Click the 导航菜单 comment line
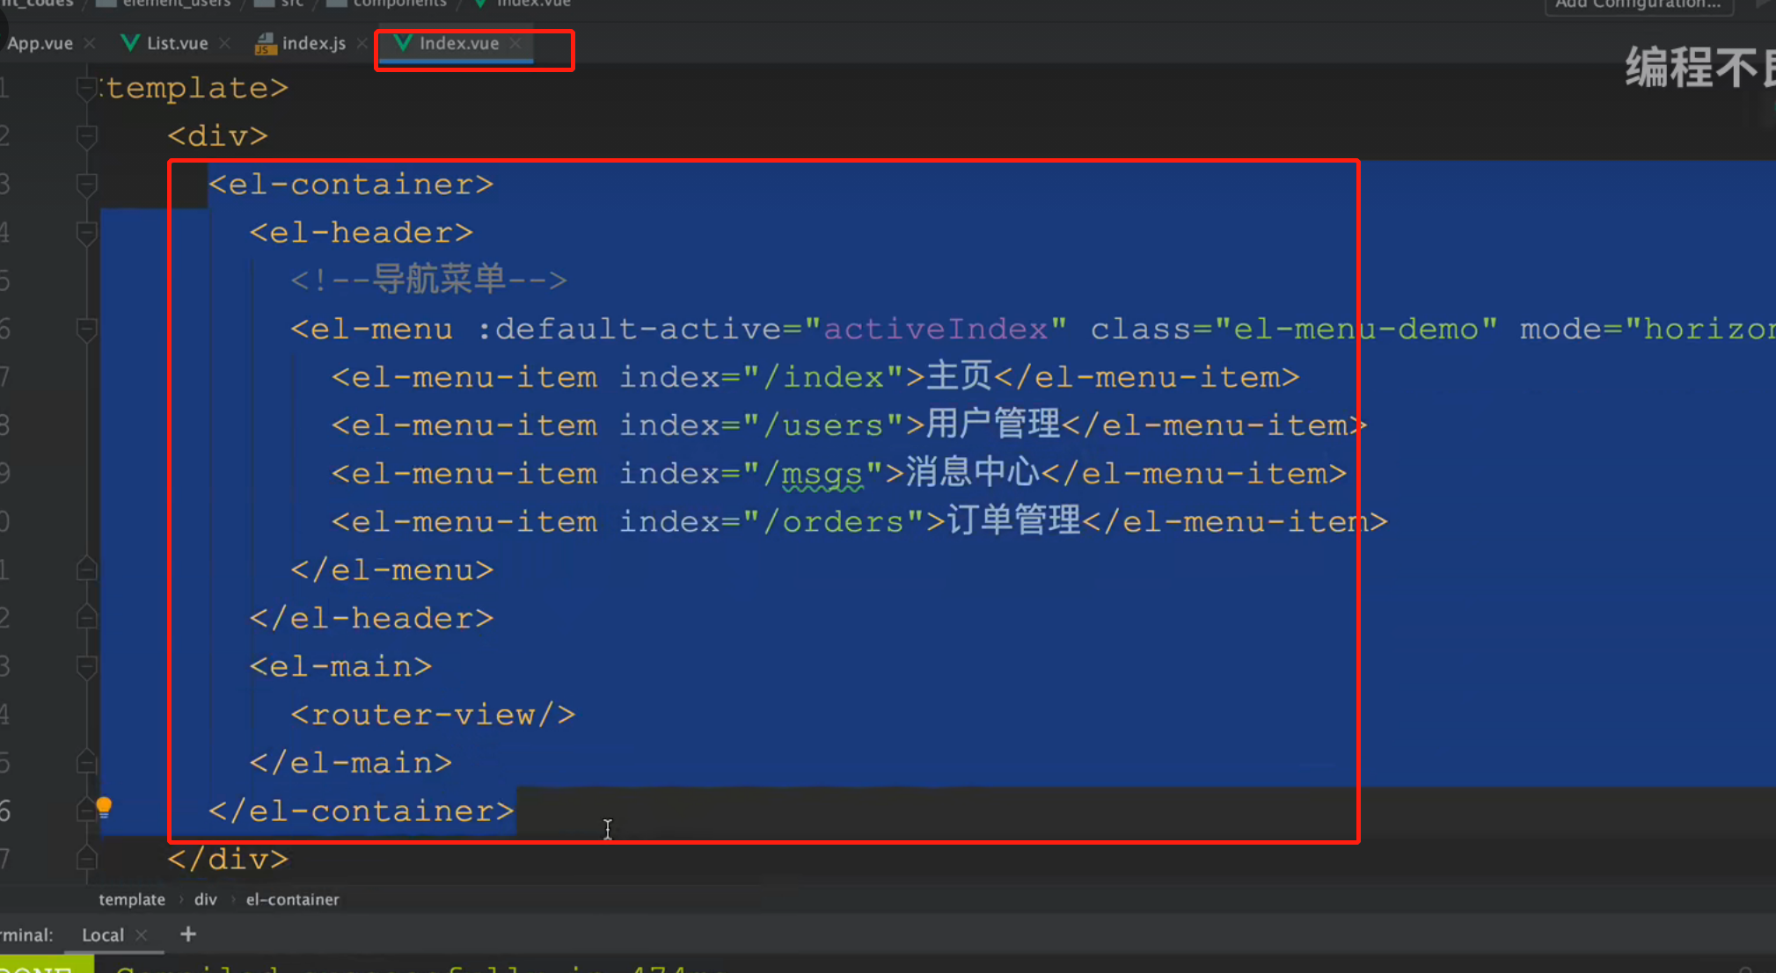The width and height of the screenshot is (1776, 973). [429, 280]
